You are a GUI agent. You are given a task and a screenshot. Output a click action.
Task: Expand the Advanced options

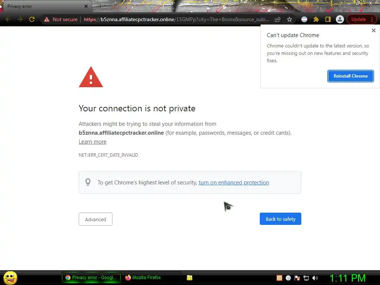pyautogui.click(x=95, y=219)
